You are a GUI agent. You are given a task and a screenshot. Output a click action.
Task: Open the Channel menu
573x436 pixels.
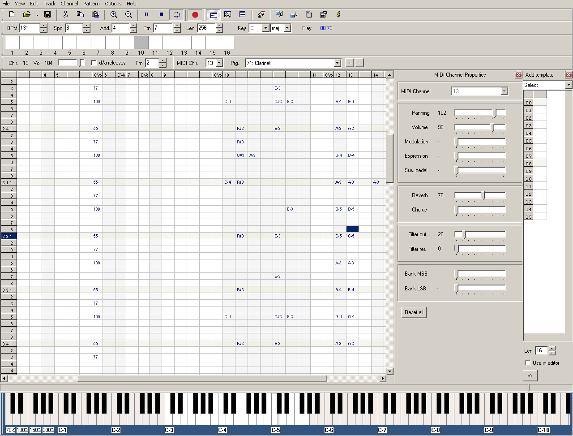pos(69,4)
